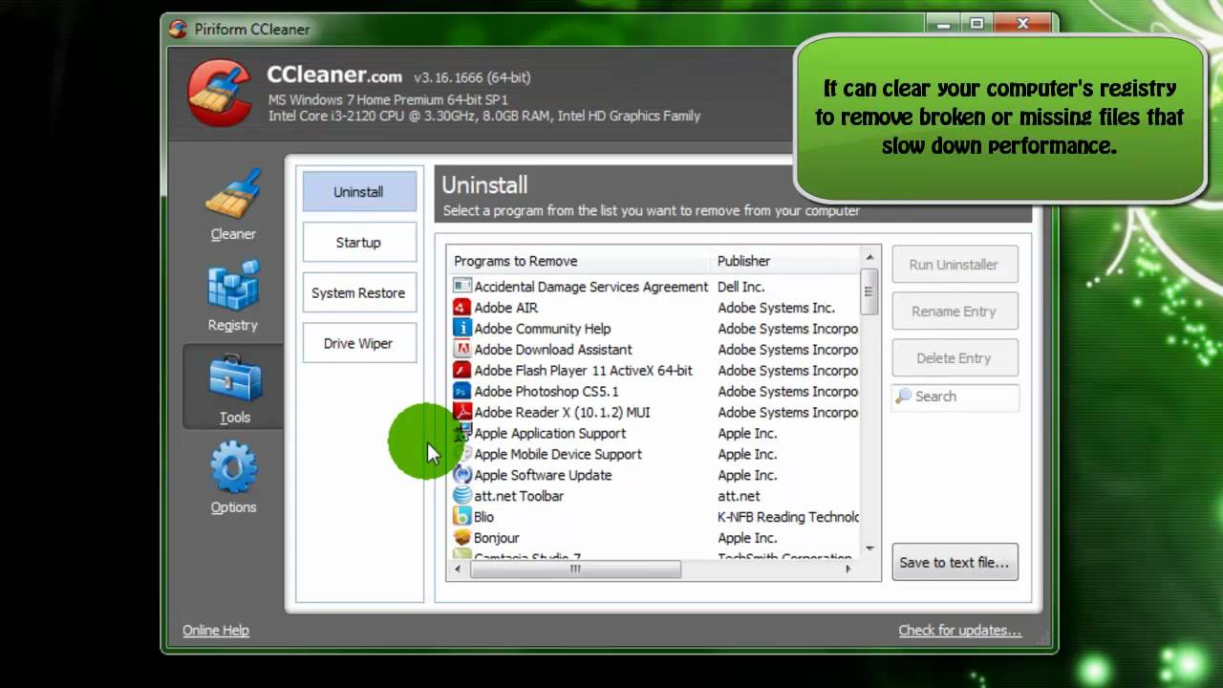This screenshot has height=688, width=1223.
Task: Click the att.net publisher cell
Action: pyautogui.click(x=739, y=496)
